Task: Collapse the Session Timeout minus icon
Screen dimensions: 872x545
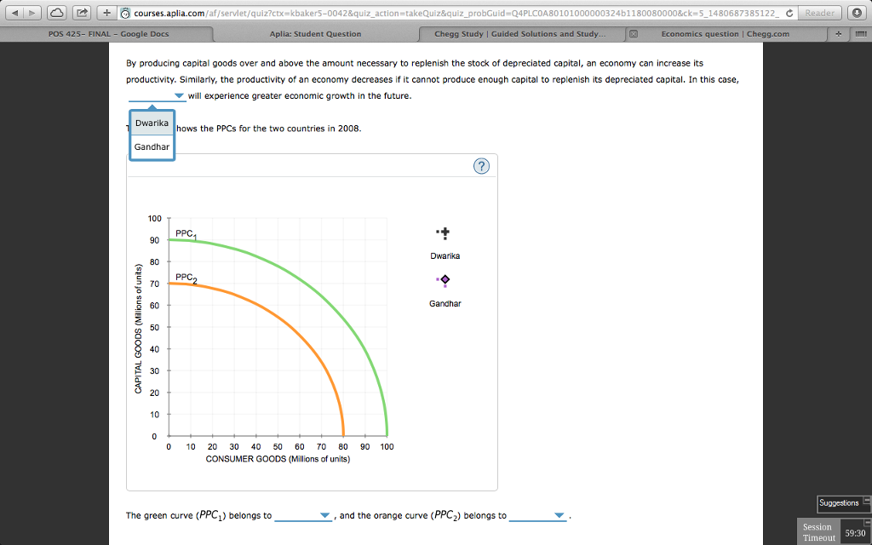Action: pos(866,523)
